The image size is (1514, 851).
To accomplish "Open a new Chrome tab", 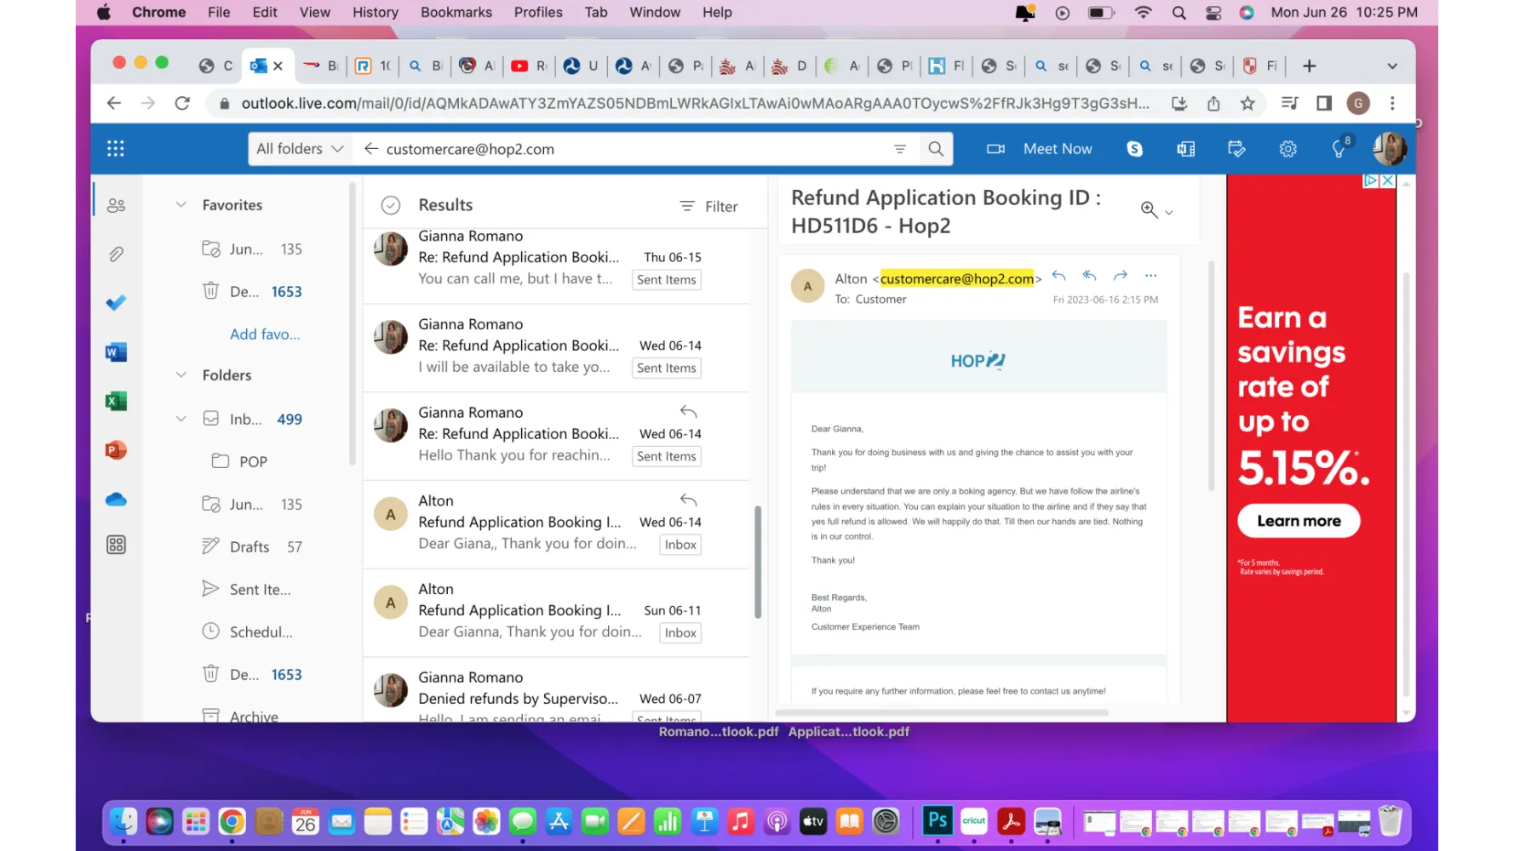I will pos(1309,66).
